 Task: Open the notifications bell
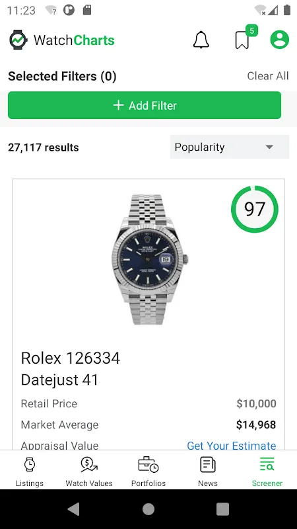201,40
